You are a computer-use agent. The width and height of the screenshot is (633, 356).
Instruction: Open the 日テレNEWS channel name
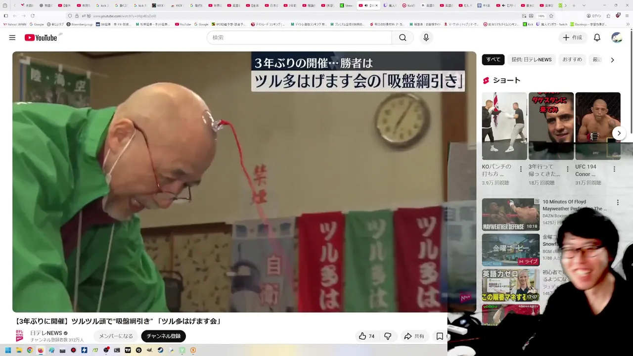point(46,333)
